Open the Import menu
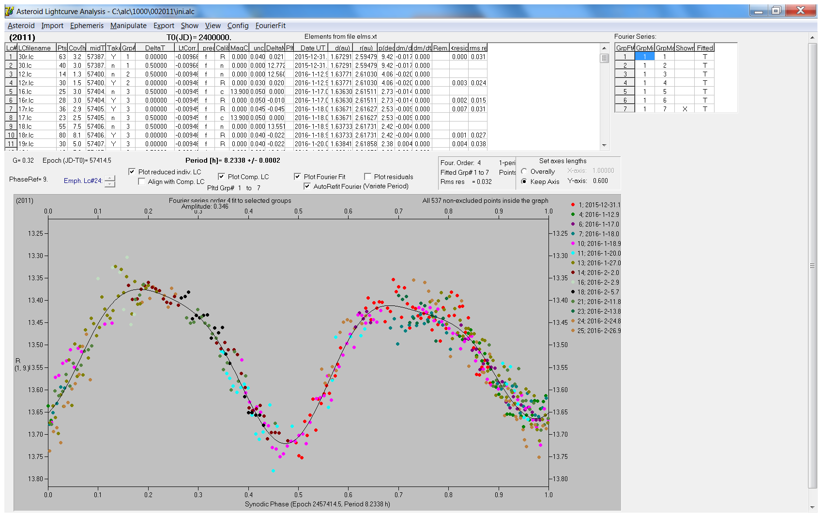The width and height of the screenshot is (822, 517). 52,26
